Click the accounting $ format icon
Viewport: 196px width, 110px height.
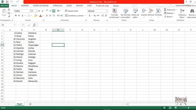coord(89,16)
